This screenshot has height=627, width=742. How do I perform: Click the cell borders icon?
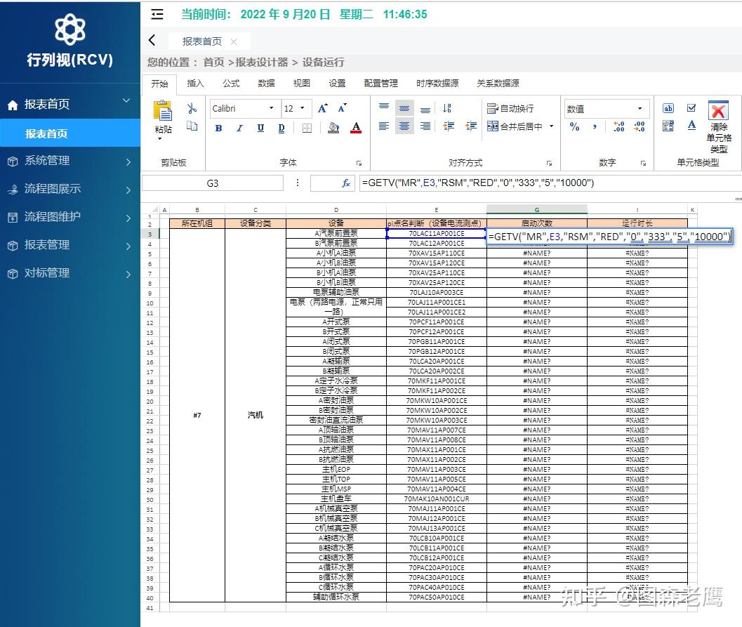(307, 128)
